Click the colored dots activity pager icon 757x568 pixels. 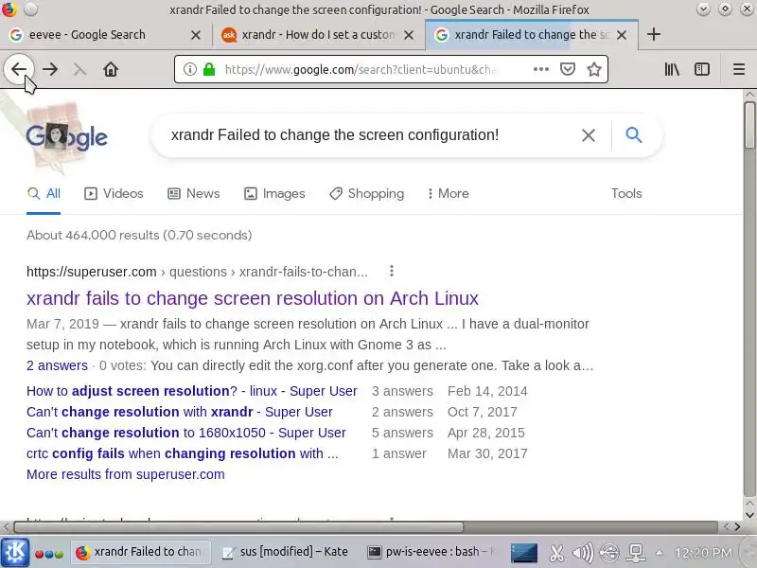pos(49,554)
